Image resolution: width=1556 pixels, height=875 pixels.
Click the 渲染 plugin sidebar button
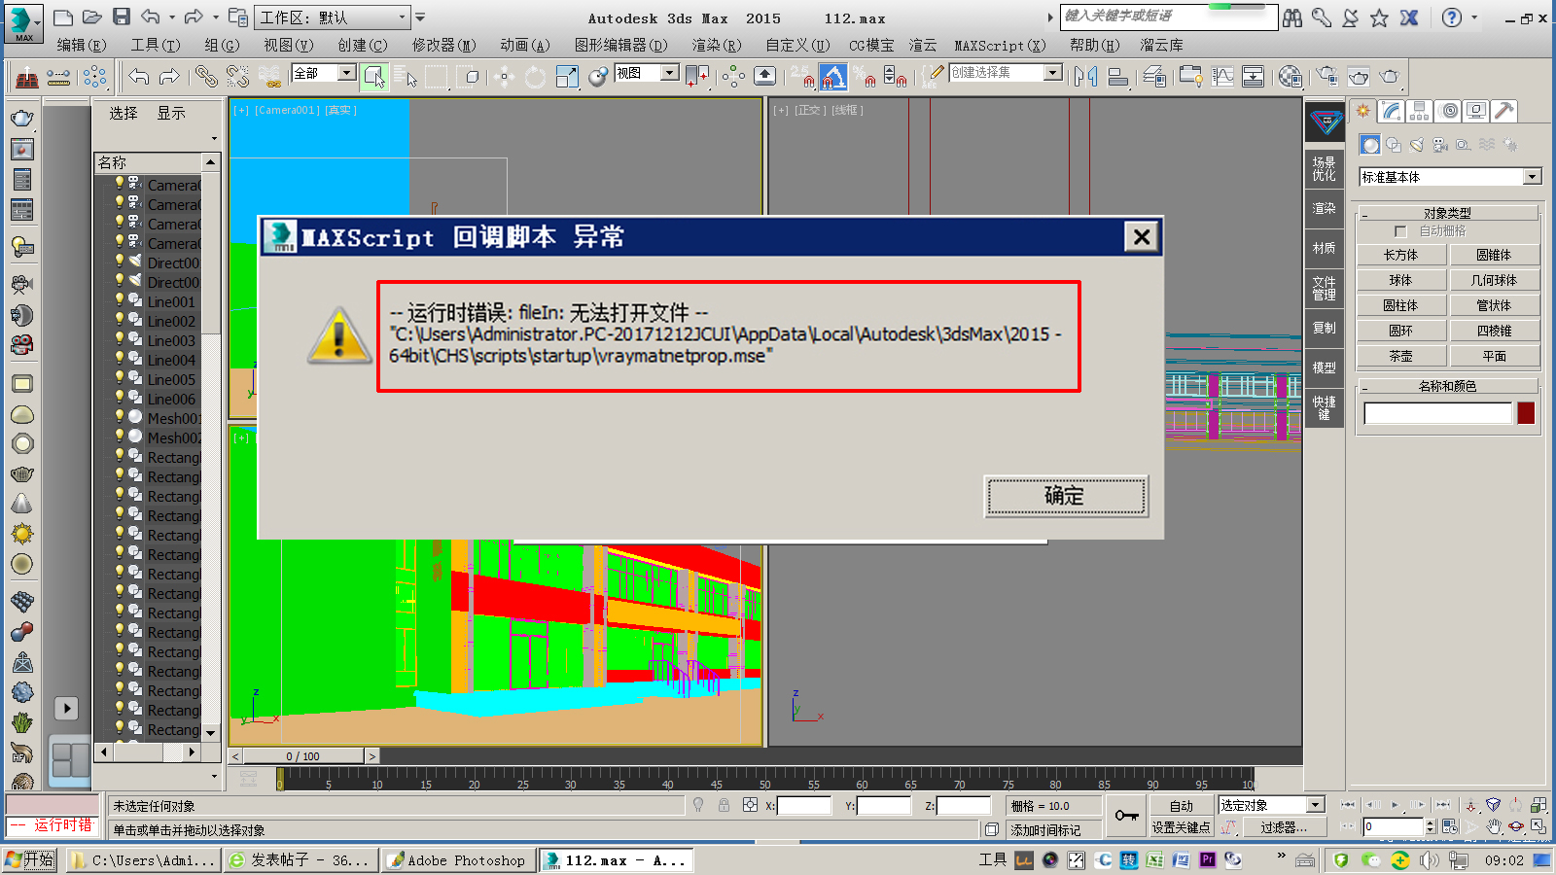pos(1324,208)
